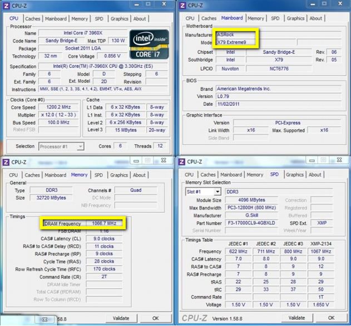Viewport: 351px width, 326px height.
Task: Open Graphics tab in the bottom-right SPD window
Action: click(295, 175)
